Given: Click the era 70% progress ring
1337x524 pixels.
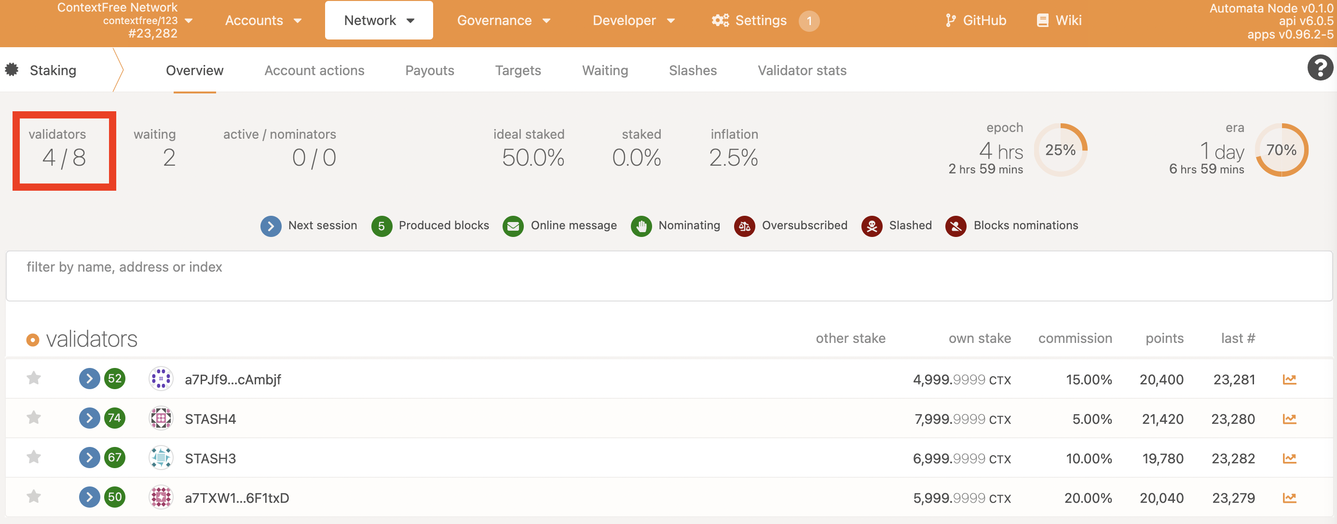Looking at the screenshot, I should click(x=1282, y=150).
